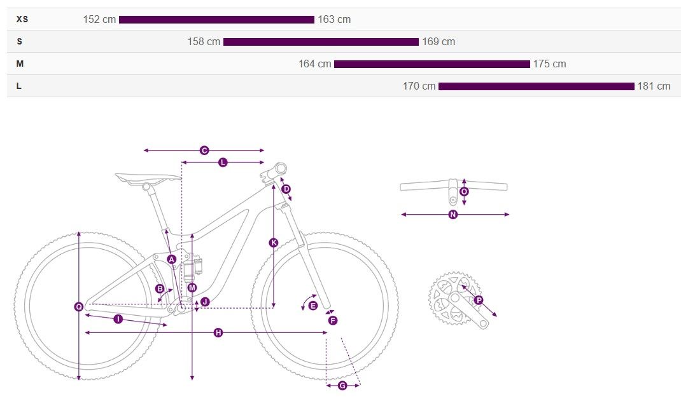Click the A seat tube marker
The height and width of the screenshot is (406, 681).
click(172, 259)
